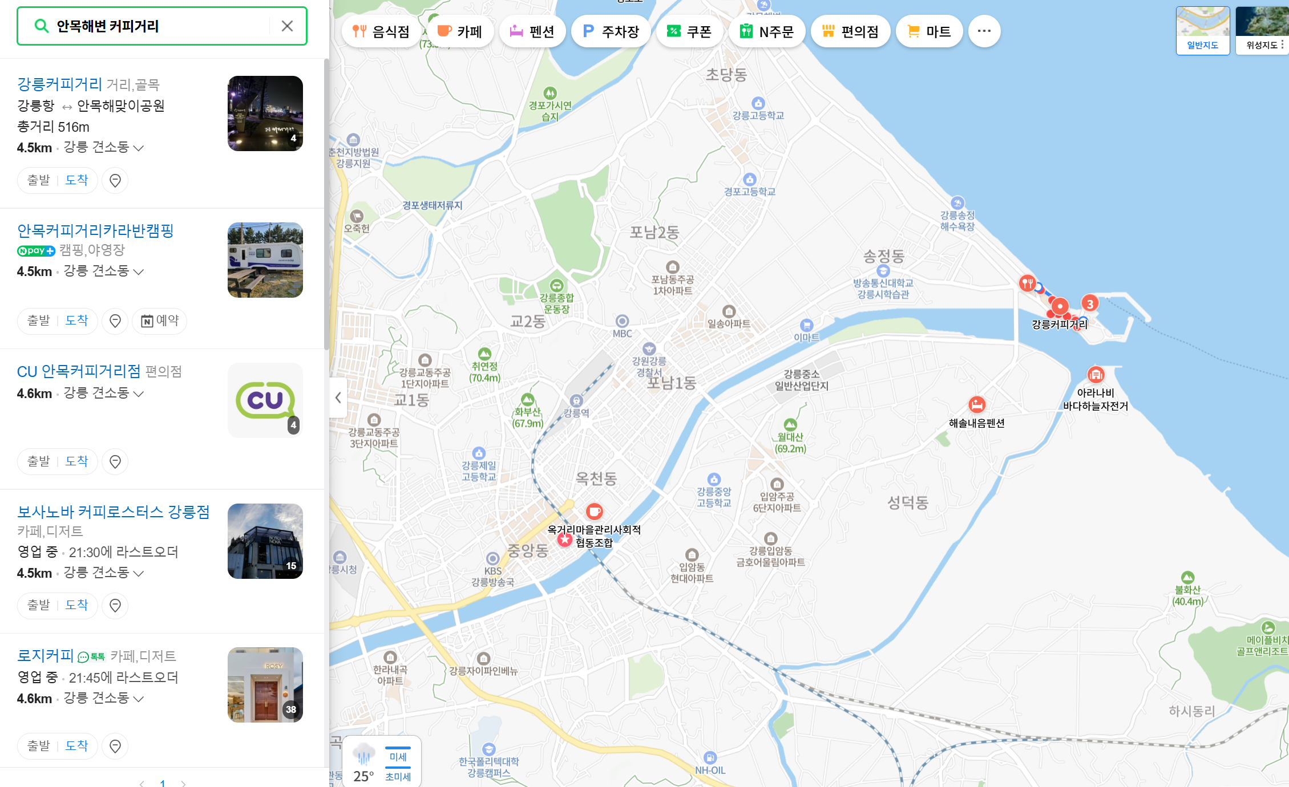The width and height of the screenshot is (1289, 787).
Task: Select the 주차장 category chip
Action: click(611, 31)
